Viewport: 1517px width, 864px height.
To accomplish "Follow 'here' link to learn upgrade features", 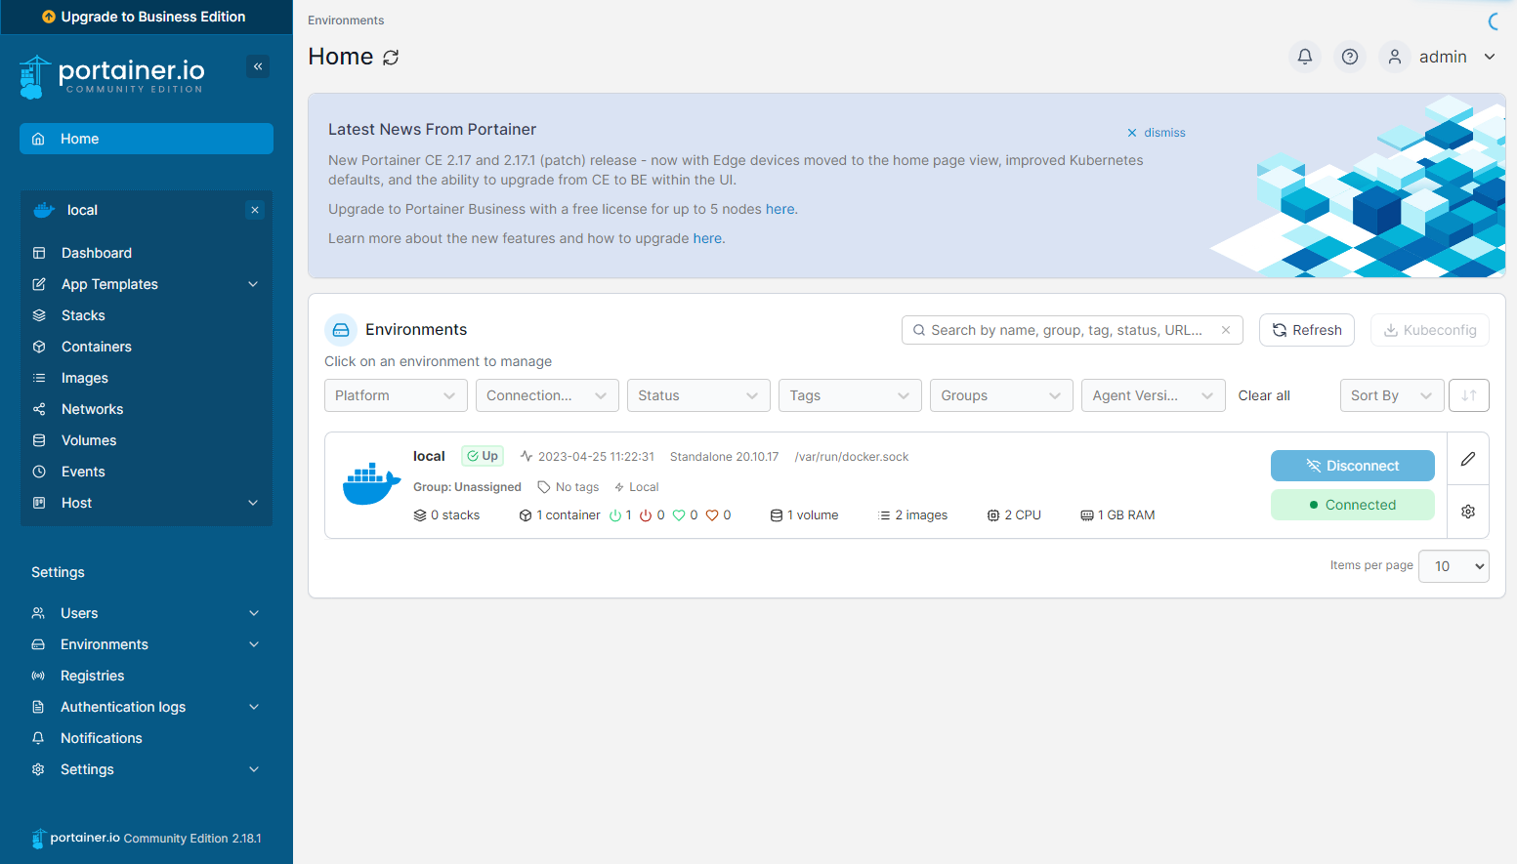I will (x=707, y=238).
